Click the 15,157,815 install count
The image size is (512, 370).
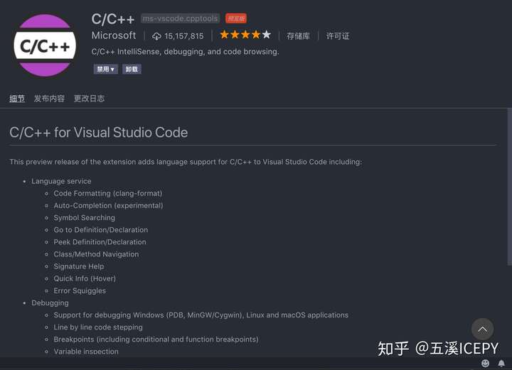tap(184, 36)
